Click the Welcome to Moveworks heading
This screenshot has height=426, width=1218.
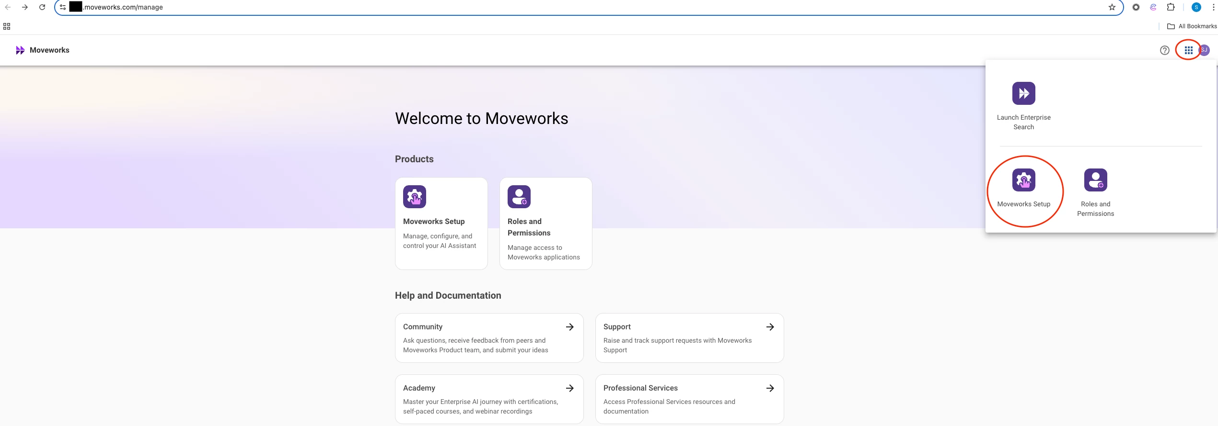coord(481,118)
